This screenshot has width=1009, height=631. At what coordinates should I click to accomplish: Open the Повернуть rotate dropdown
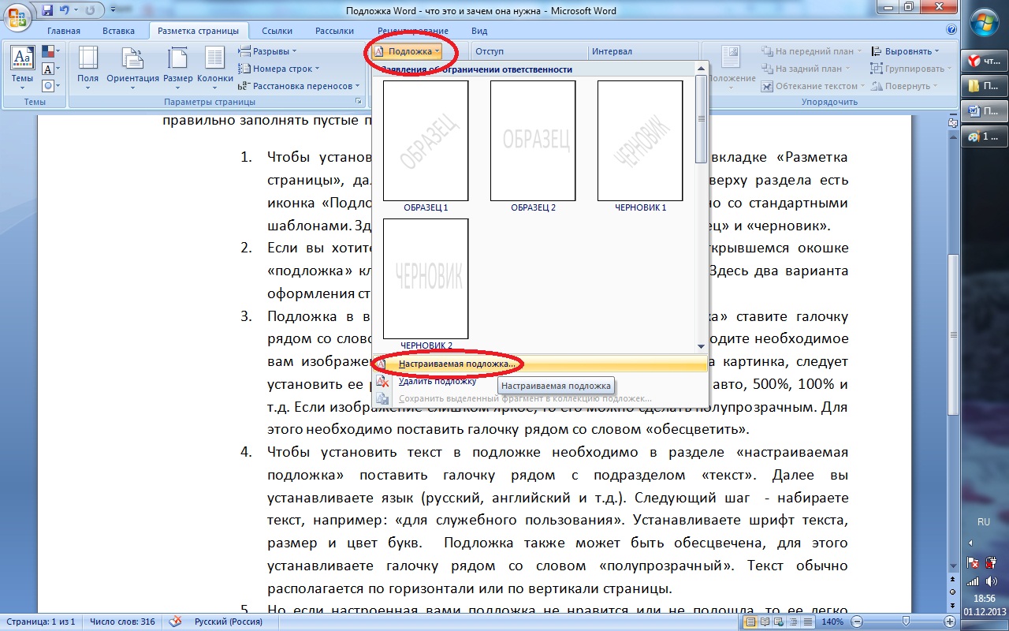tap(905, 85)
